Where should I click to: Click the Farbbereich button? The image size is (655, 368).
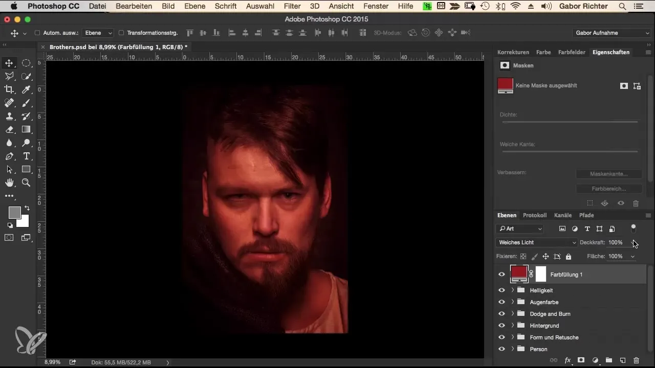609,189
